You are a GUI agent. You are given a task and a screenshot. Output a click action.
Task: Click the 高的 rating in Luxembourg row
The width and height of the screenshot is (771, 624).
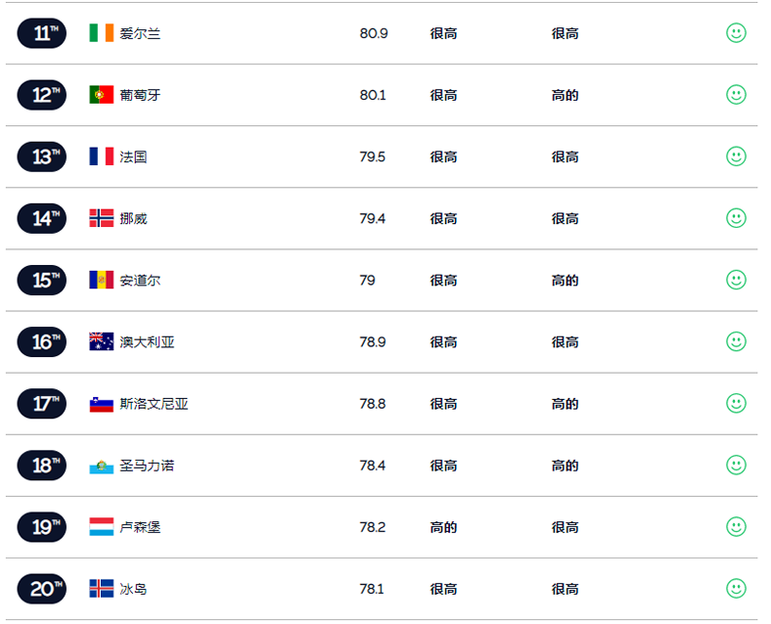pyautogui.click(x=443, y=527)
